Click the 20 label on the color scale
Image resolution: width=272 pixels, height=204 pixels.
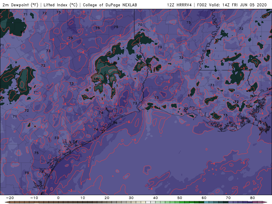point(107,198)
